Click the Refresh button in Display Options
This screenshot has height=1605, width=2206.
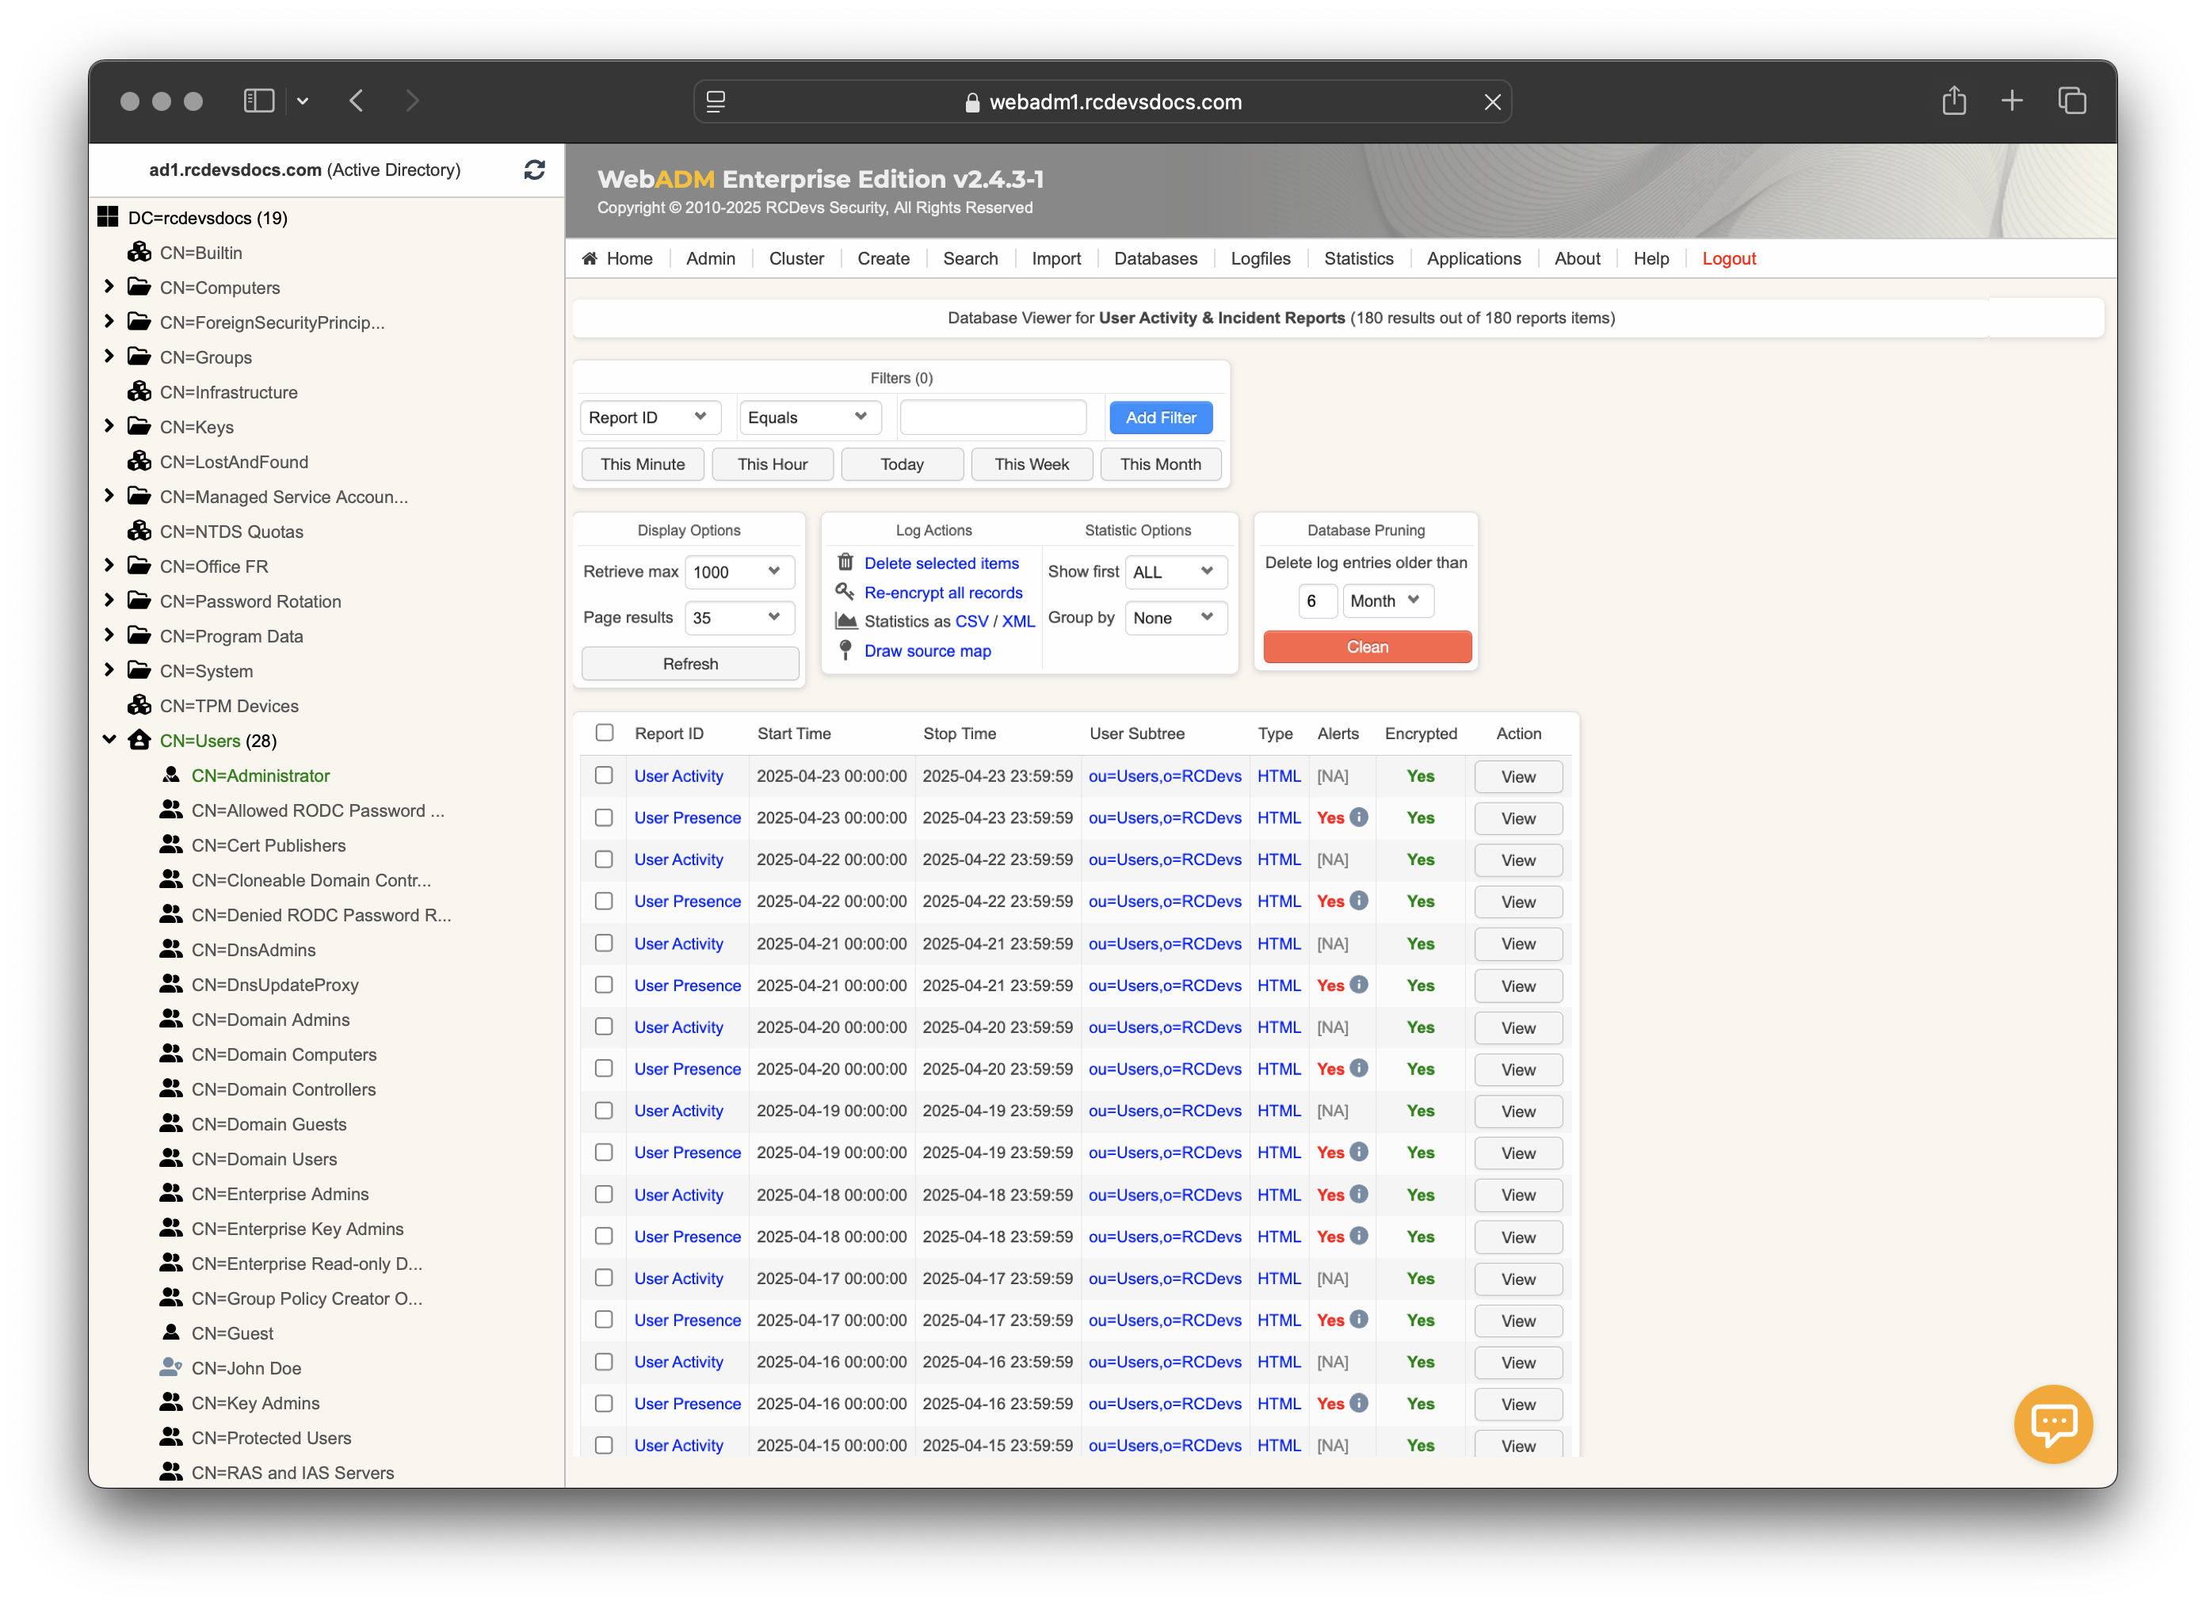pos(689,663)
